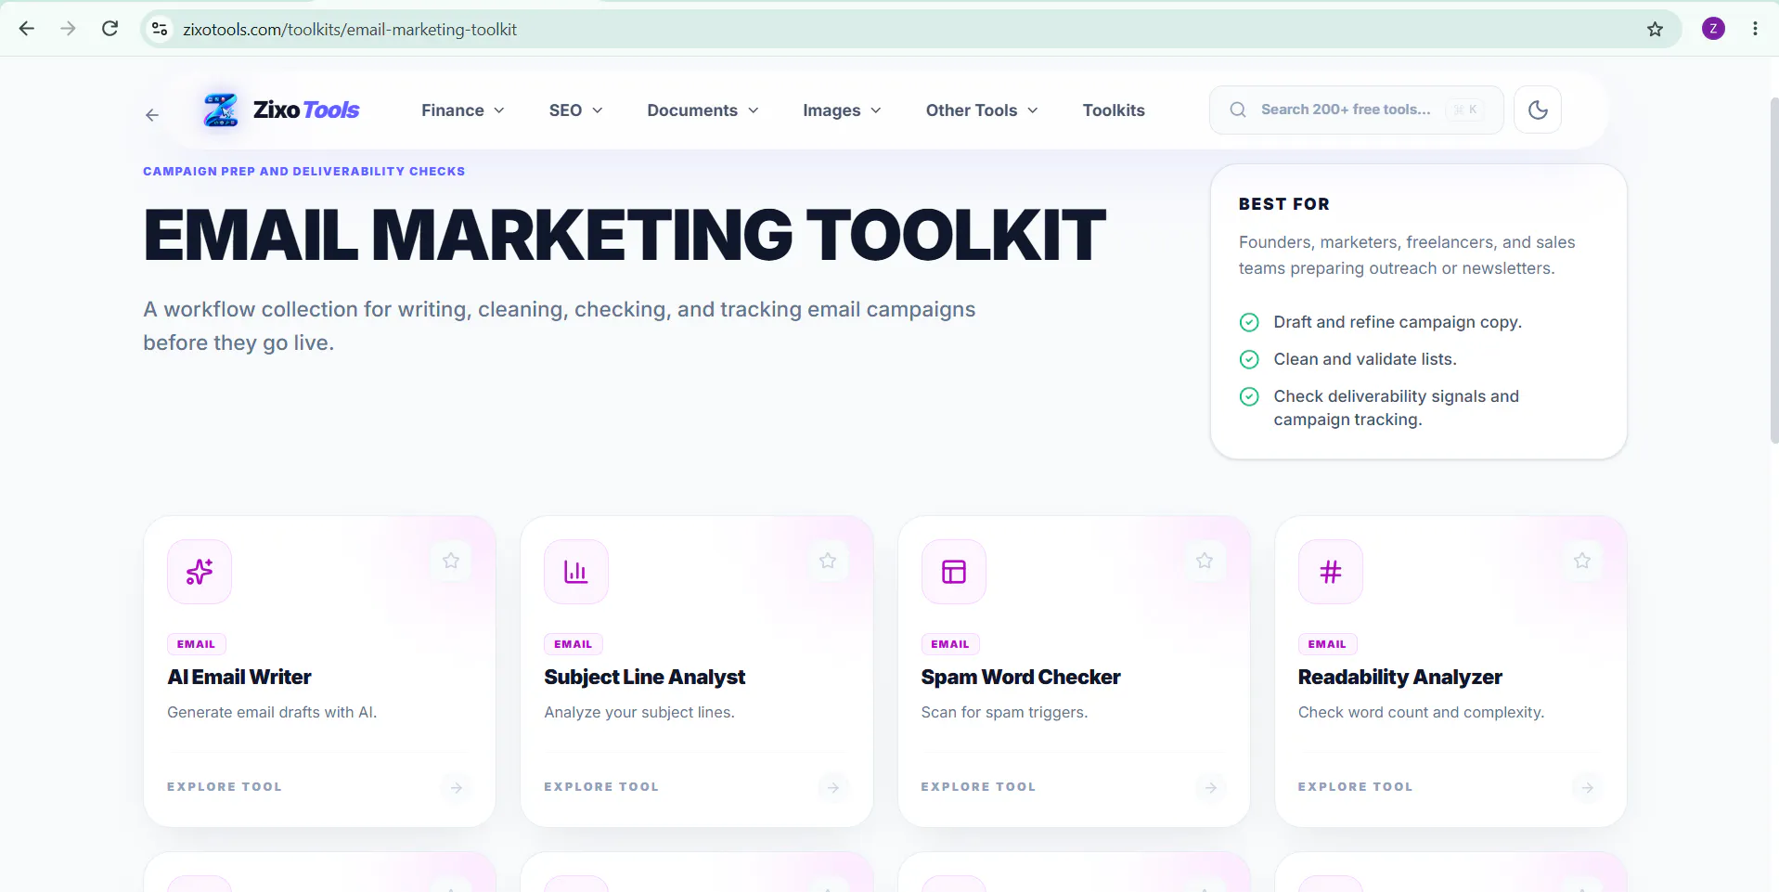Expand the Finance dropdown menu

[x=463, y=110]
